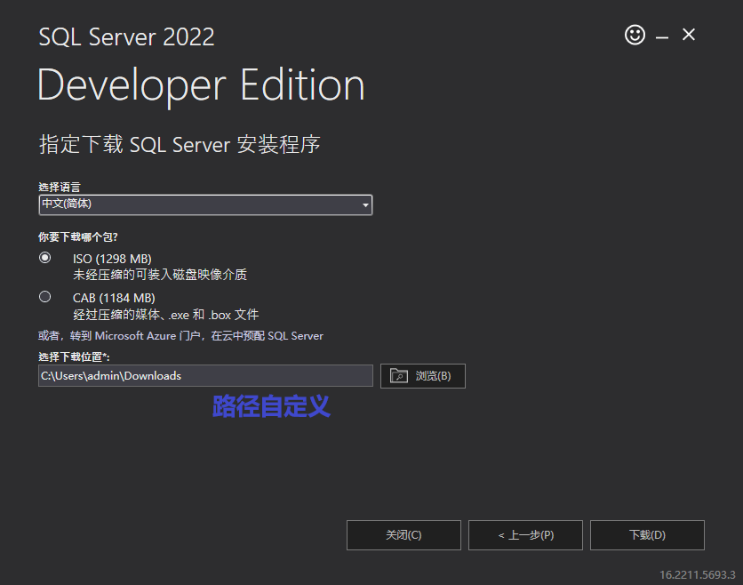Minimize the SQL Server installer window
This screenshot has height=585, width=743.
(662, 36)
